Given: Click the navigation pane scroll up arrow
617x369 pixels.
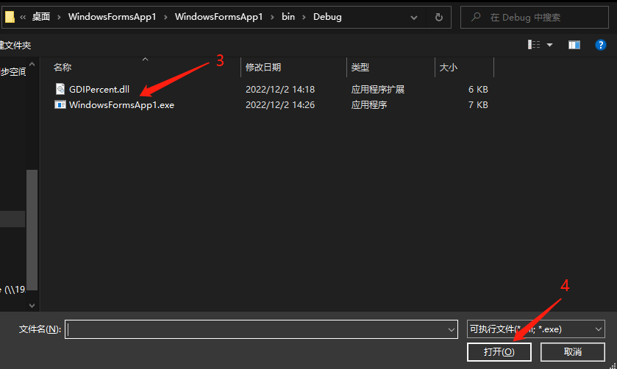Looking at the screenshot, I should tap(32, 64).
